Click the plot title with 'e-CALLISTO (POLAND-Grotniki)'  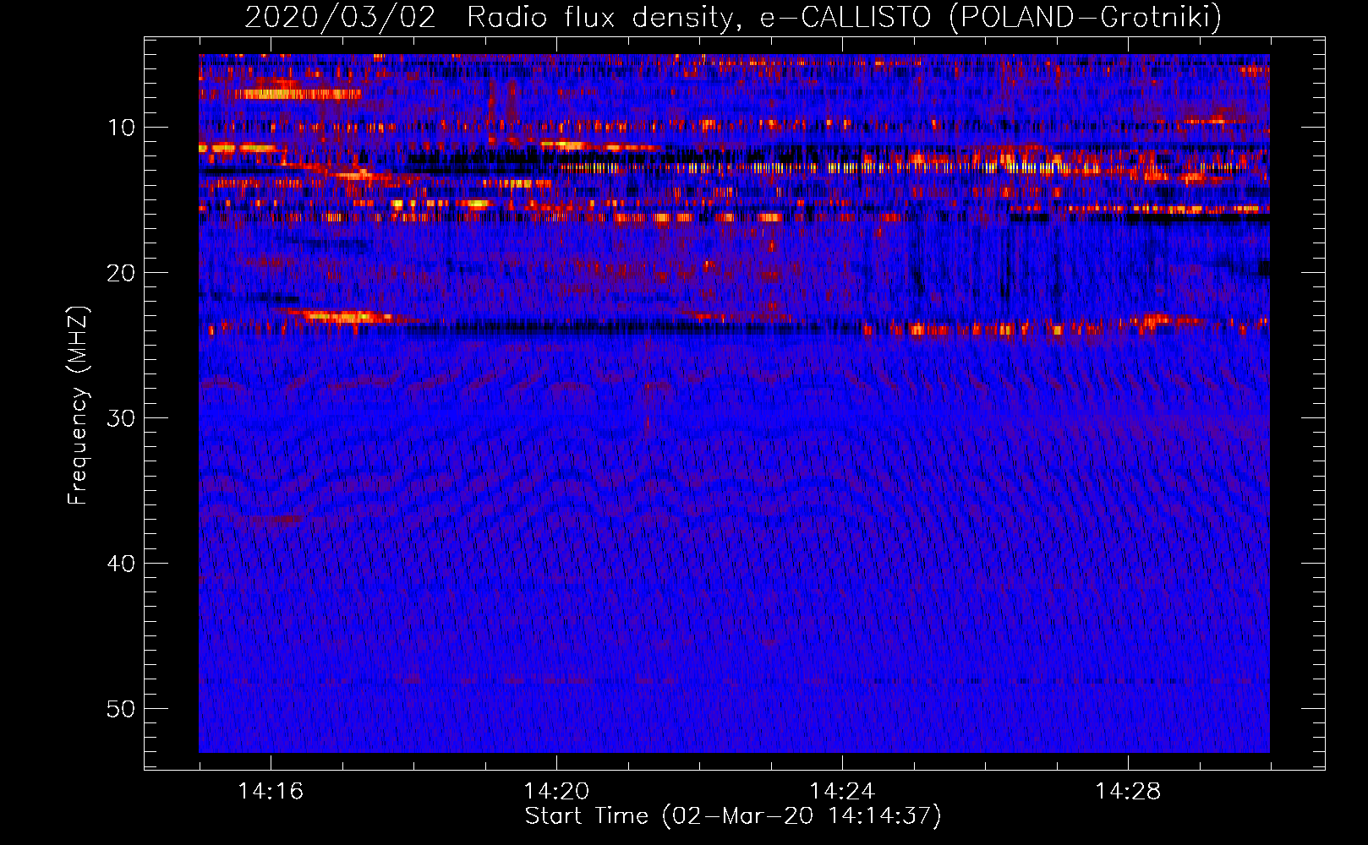[733, 17]
